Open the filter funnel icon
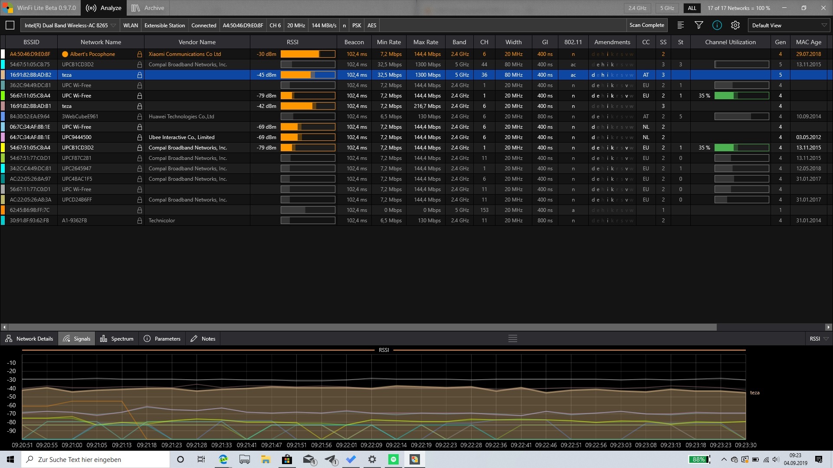 click(x=699, y=26)
